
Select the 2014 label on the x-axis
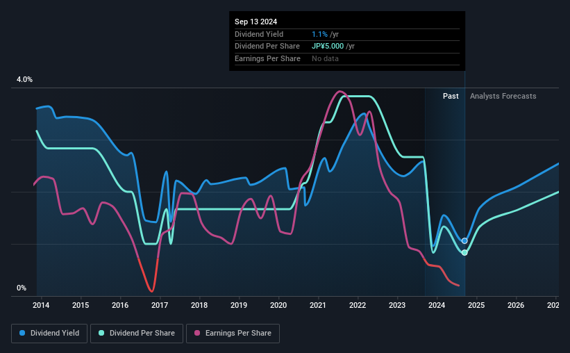pos(41,305)
